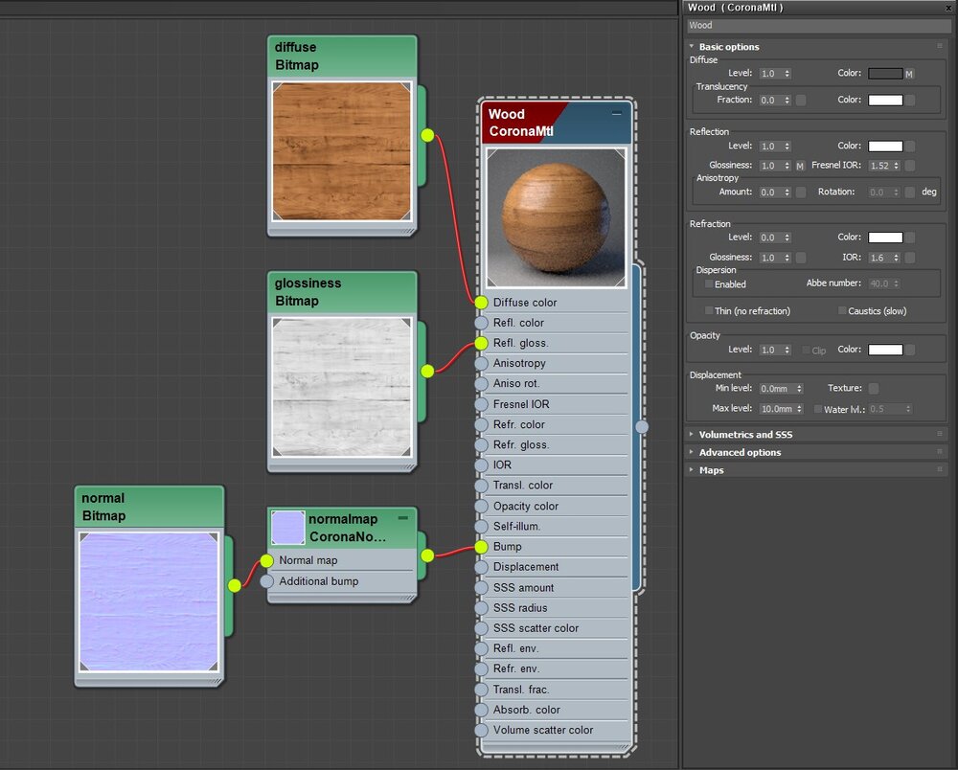This screenshot has height=770, width=958.
Task: Click the Reflection Color white swatch
Action: point(885,147)
